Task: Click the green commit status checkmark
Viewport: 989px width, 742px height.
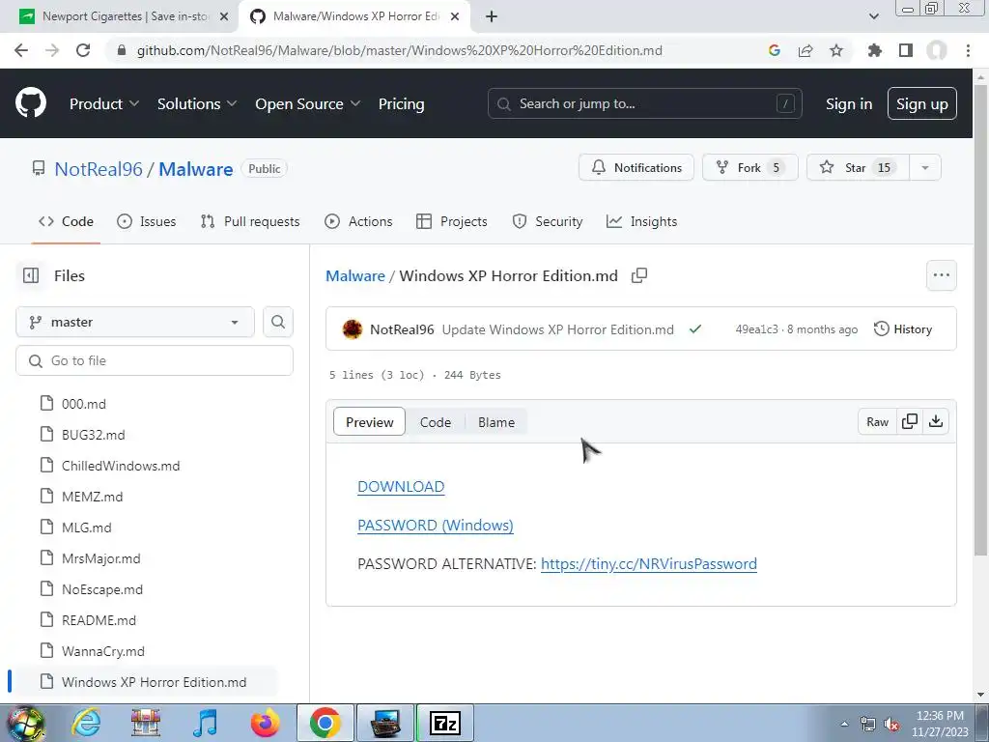Action: pos(695,329)
